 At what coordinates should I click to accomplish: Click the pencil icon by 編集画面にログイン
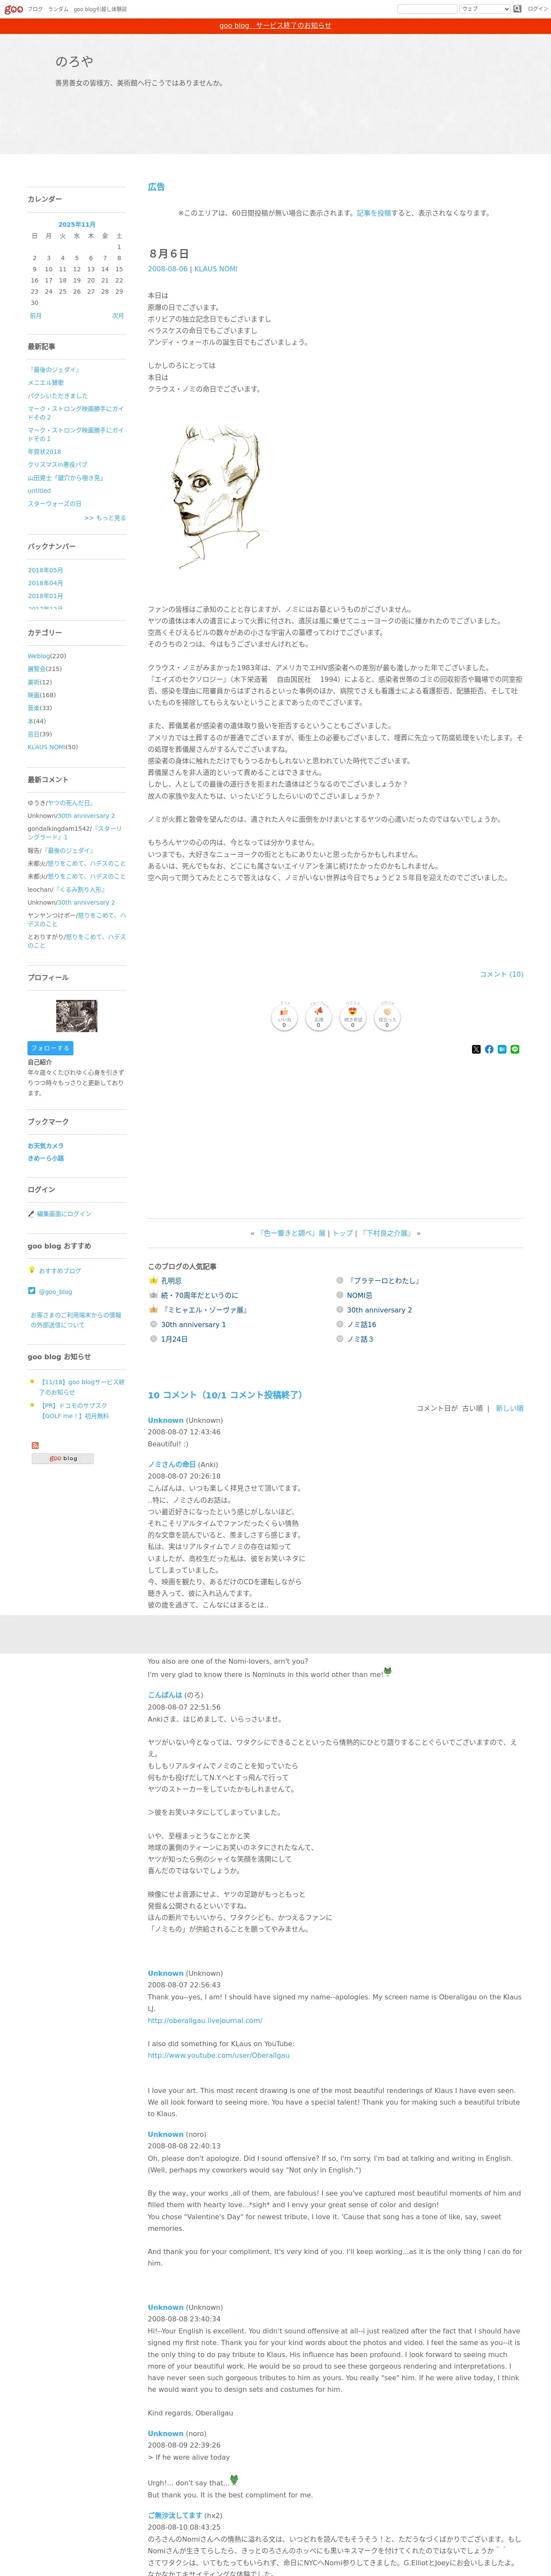click(31, 1214)
